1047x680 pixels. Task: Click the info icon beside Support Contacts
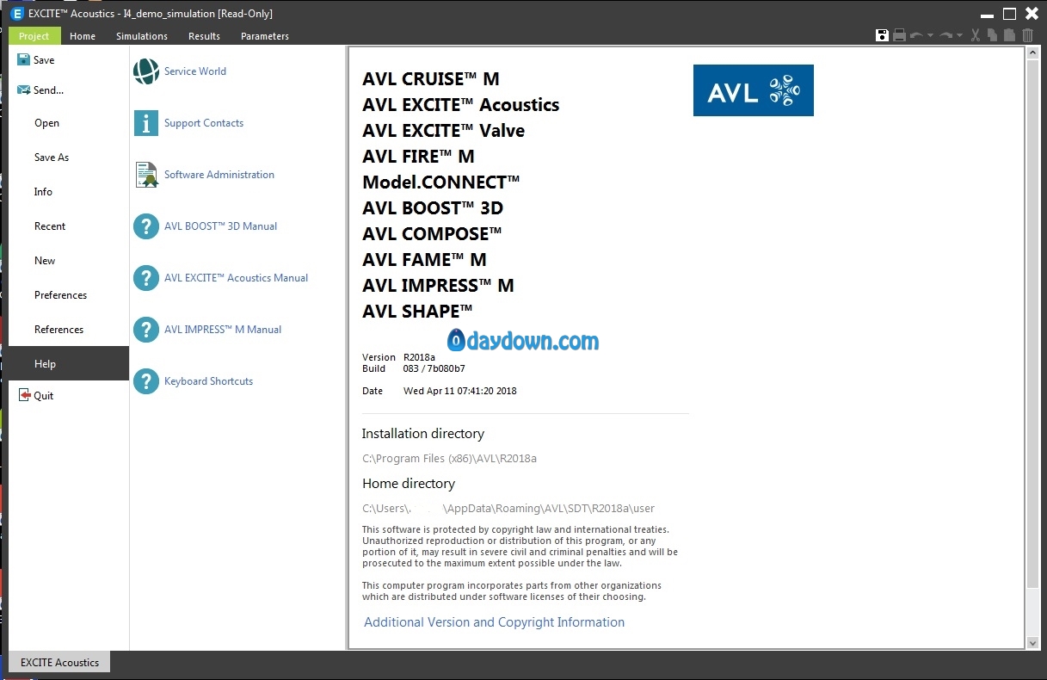tap(146, 123)
